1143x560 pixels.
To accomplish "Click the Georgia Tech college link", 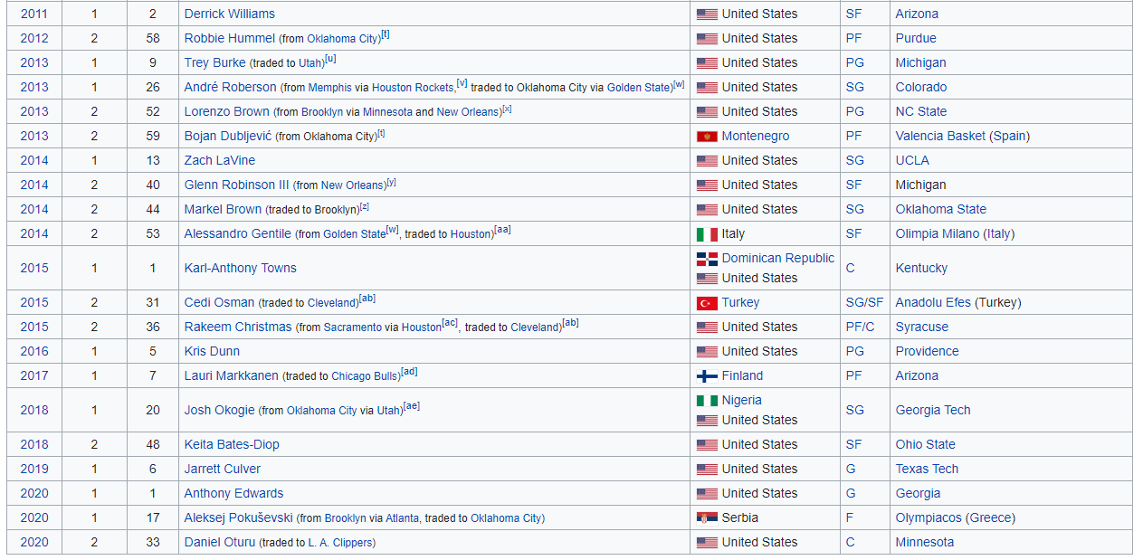I will [933, 410].
